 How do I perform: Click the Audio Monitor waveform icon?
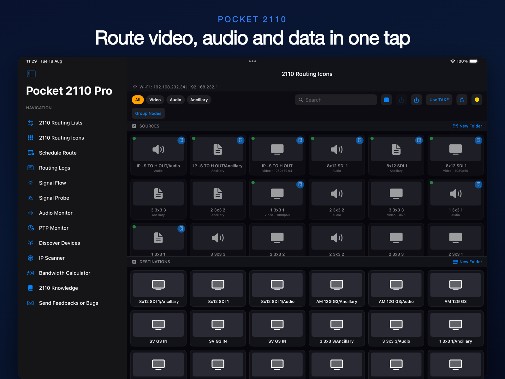pos(31,213)
